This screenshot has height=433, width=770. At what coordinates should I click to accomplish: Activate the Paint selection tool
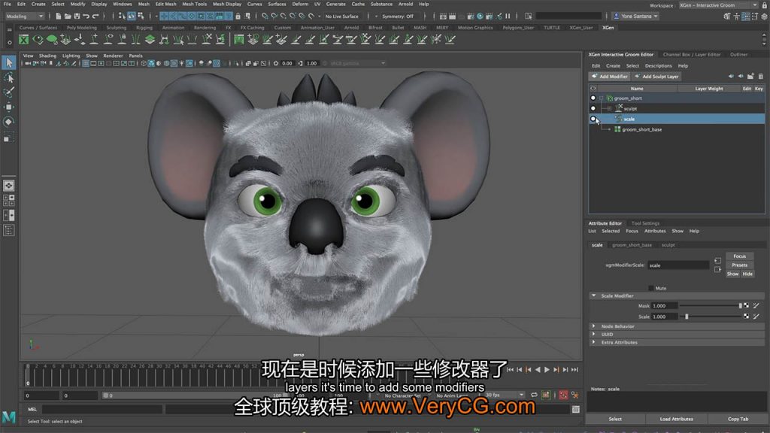(9, 92)
